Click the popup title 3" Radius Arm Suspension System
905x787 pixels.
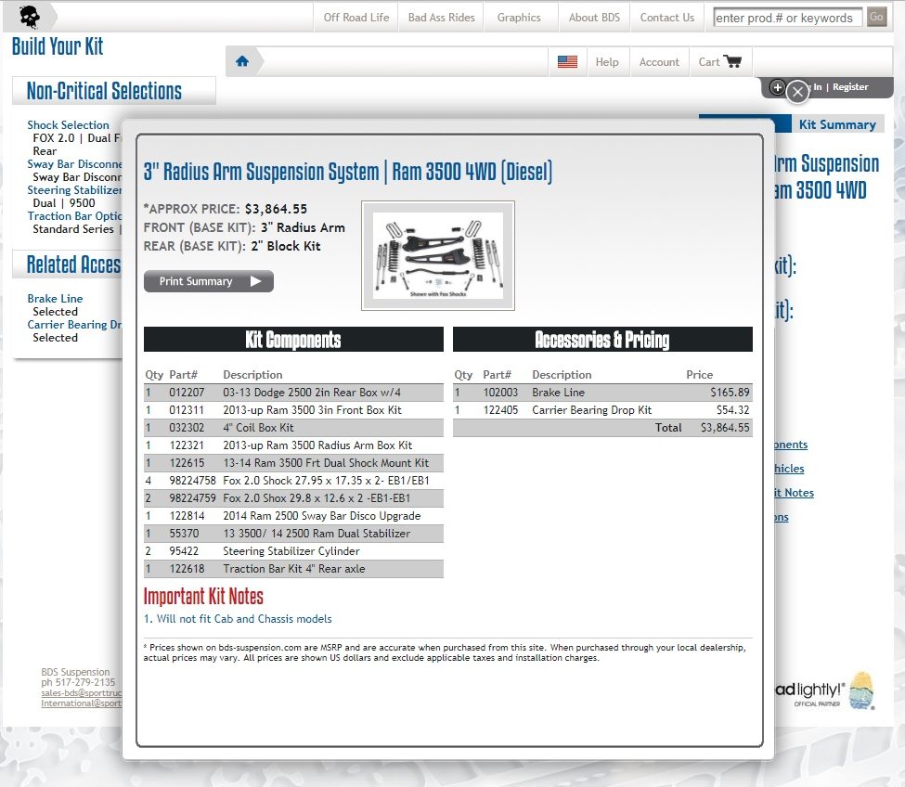[347, 172]
